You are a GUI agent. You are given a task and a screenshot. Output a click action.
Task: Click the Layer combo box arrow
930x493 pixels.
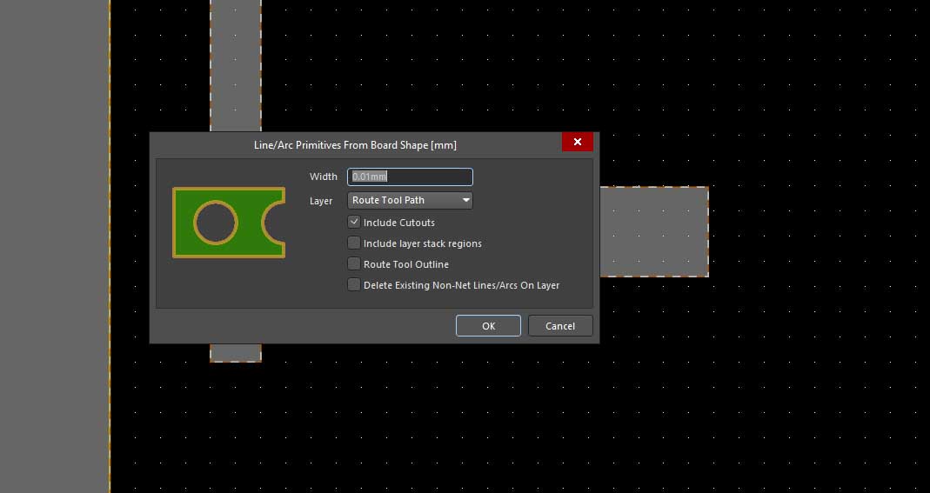point(466,201)
